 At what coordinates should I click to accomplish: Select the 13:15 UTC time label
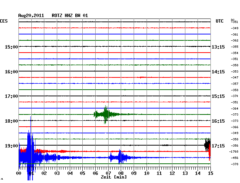pos(218,47)
